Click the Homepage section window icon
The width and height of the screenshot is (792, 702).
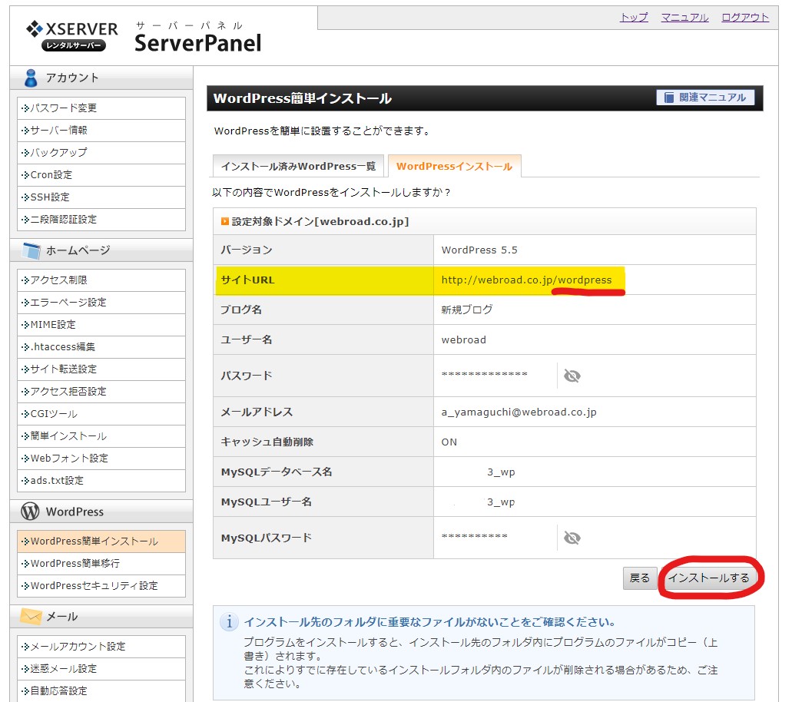tap(31, 250)
